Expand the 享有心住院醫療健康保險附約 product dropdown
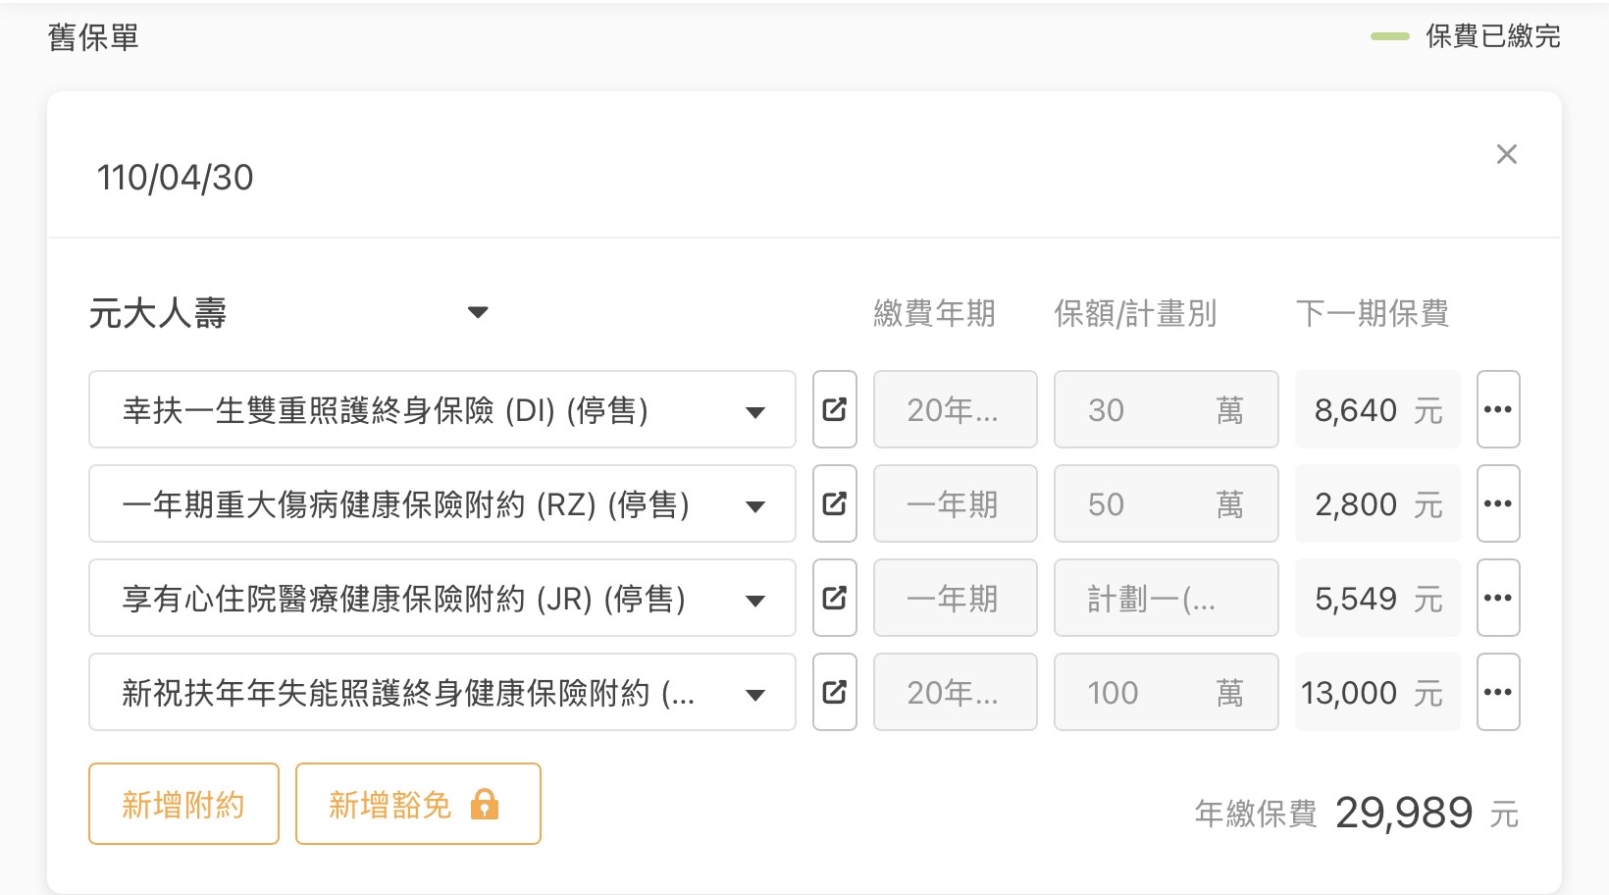Image resolution: width=1609 pixels, height=895 pixels. point(754,601)
